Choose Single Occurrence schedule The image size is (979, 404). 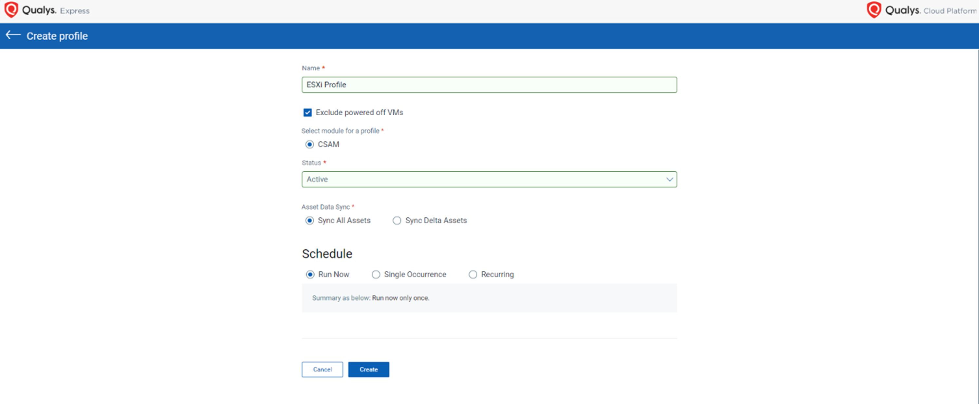(376, 275)
